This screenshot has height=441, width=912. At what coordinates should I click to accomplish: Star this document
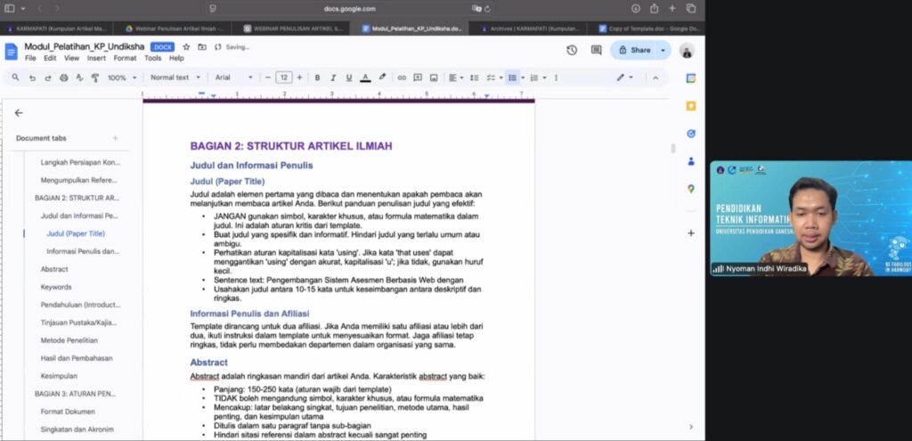coord(186,46)
